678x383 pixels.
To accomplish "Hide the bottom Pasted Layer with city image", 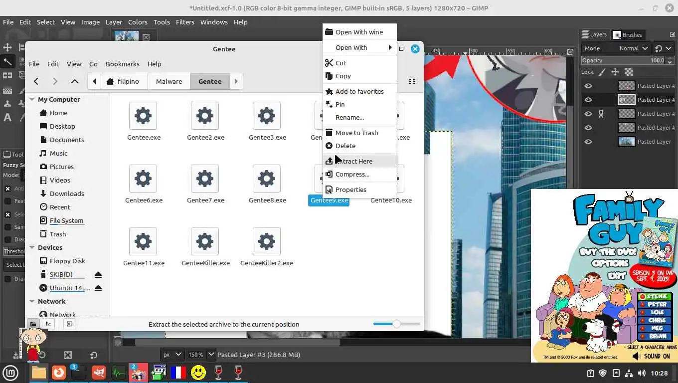I will tap(588, 142).
